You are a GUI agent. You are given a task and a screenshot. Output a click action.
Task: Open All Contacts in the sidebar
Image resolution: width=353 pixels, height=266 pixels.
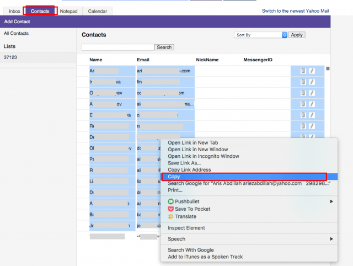click(16, 33)
